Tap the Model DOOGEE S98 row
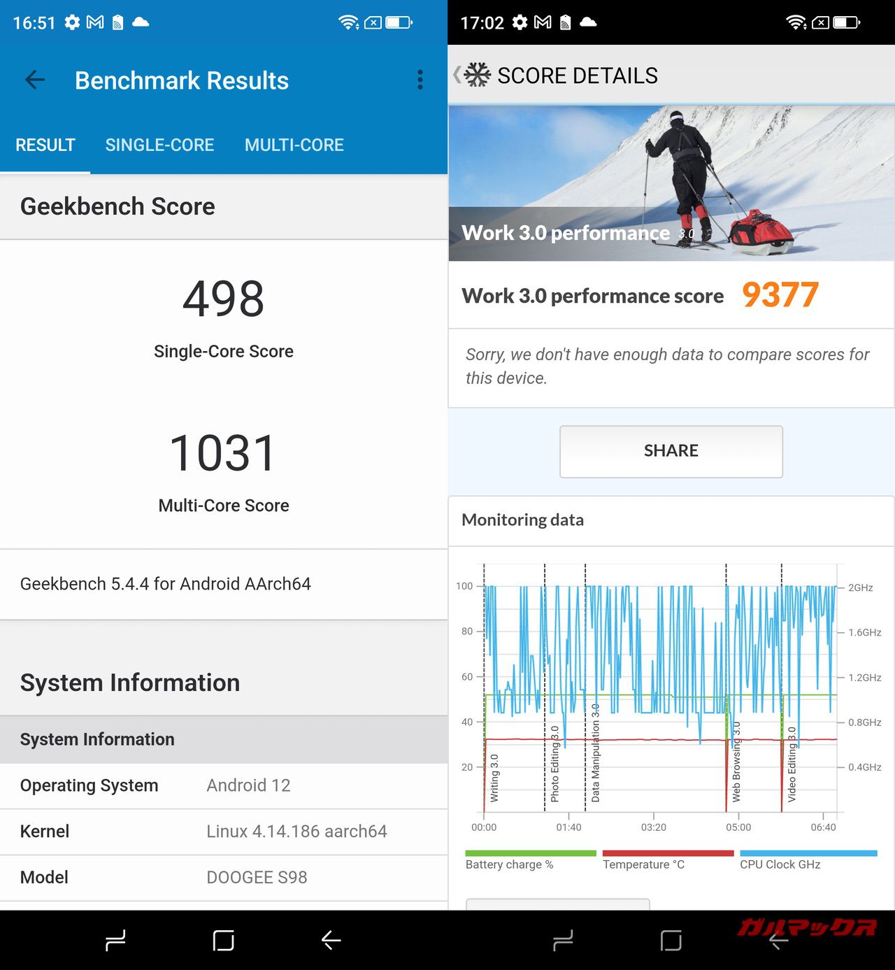This screenshot has height=970, width=895. pyautogui.click(x=224, y=877)
